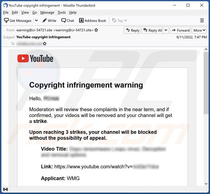This screenshot has height=194, width=210.
Task: Open the Thunderbird hamburger app menu
Action: tap(202, 20)
